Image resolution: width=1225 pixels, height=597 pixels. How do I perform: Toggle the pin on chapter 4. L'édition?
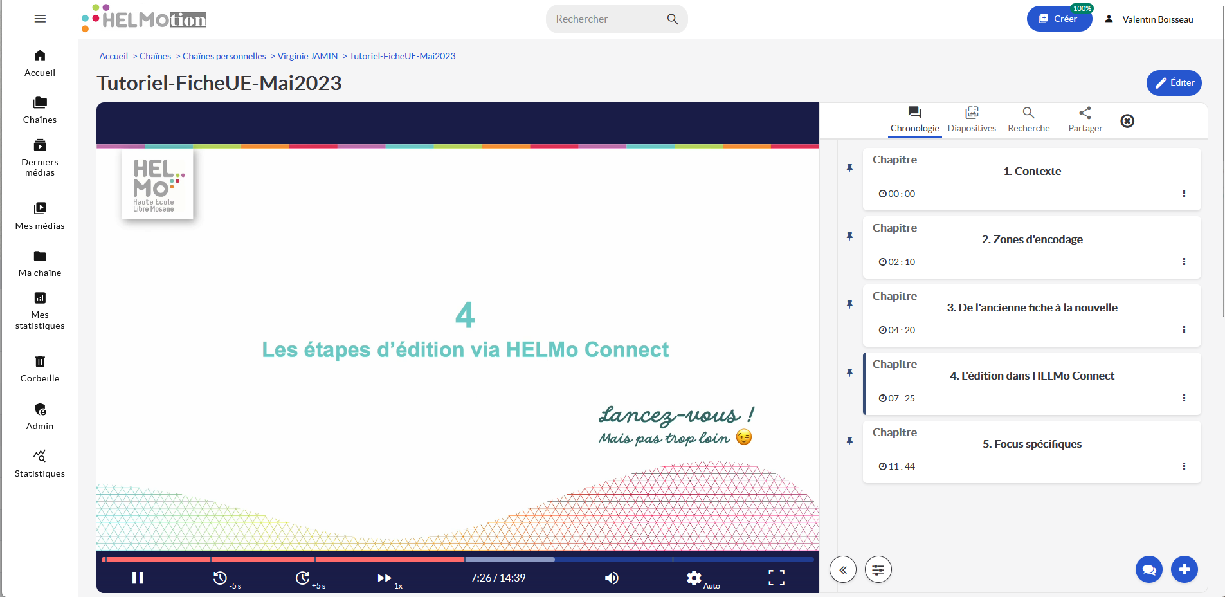849,372
